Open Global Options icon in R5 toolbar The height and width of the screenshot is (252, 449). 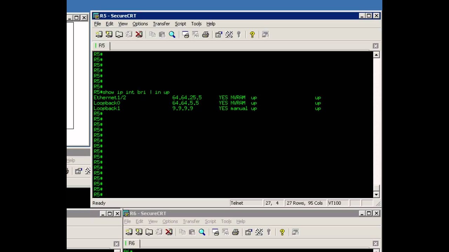pyautogui.click(x=229, y=34)
